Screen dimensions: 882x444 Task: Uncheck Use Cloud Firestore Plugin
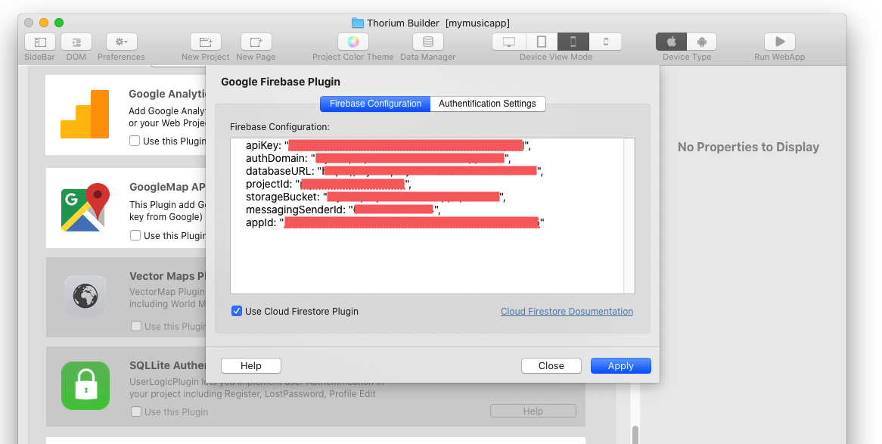(237, 311)
